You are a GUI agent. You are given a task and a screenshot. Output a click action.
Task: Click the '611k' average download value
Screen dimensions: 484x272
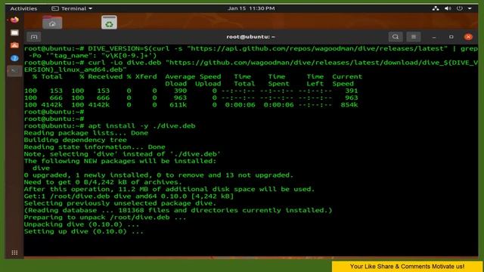pyautogui.click(x=178, y=105)
